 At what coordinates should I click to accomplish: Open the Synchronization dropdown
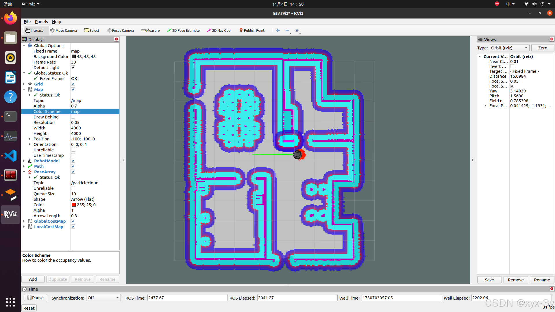(103, 298)
